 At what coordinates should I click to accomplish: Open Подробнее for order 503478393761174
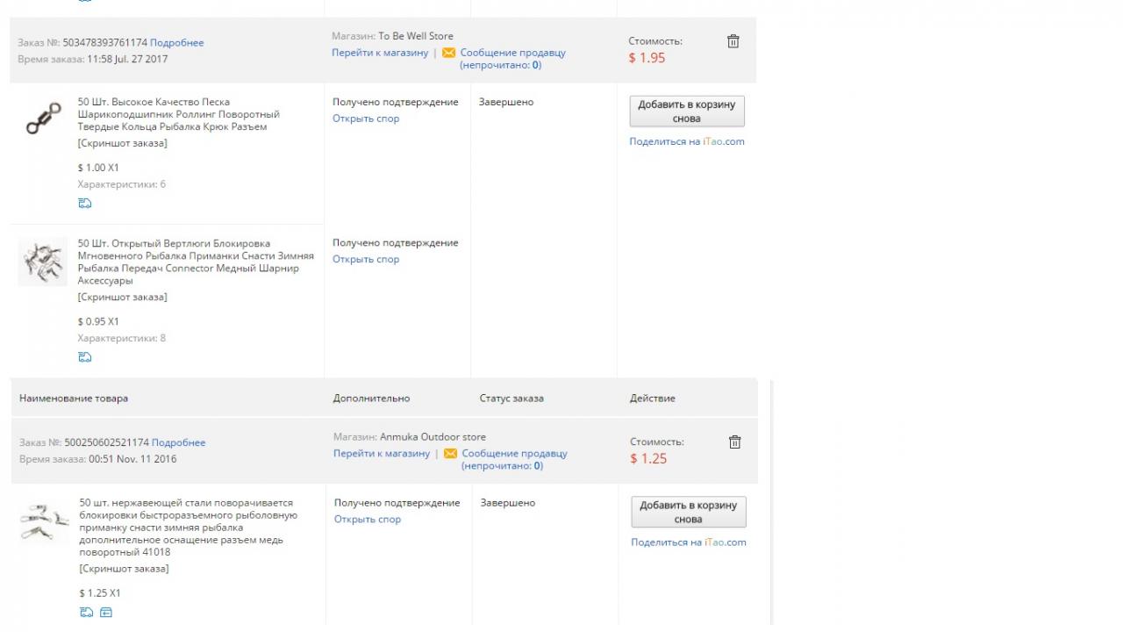[176, 42]
